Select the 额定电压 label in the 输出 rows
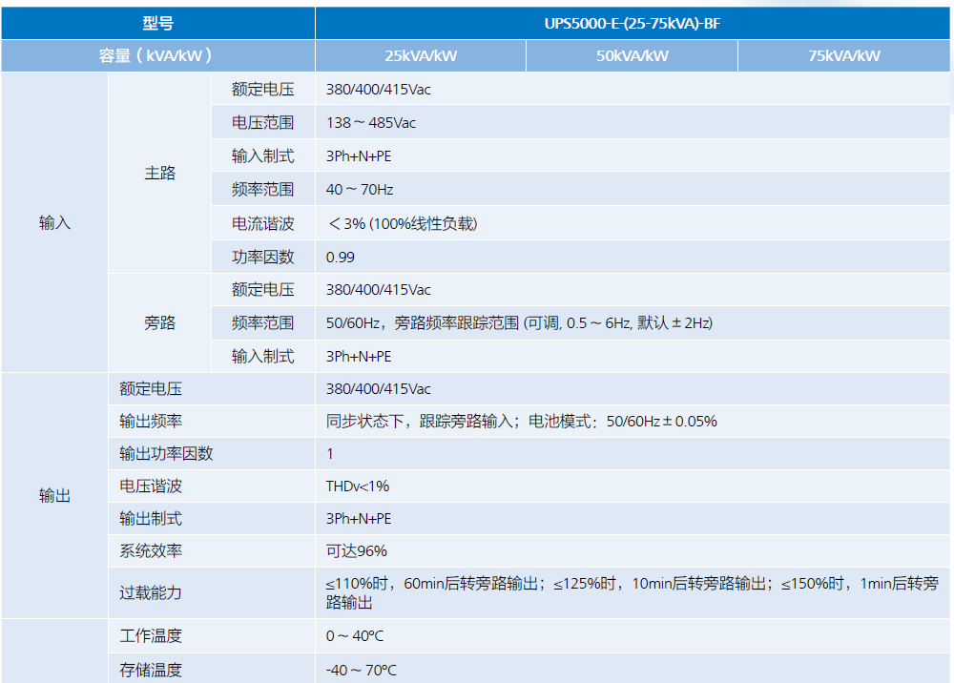This screenshot has width=954, height=683. [x=151, y=388]
